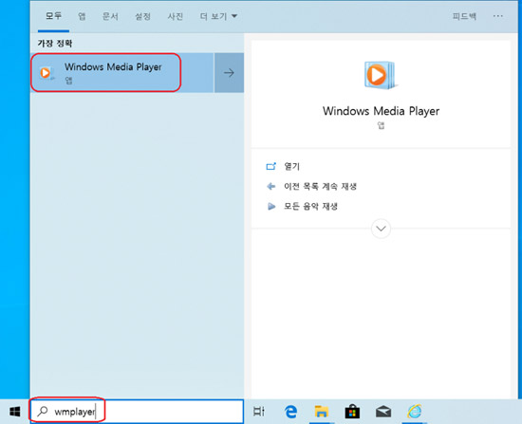Click 열기 to open the app
Image resolution: width=522 pixels, height=424 pixels.
click(x=292, y=166)
